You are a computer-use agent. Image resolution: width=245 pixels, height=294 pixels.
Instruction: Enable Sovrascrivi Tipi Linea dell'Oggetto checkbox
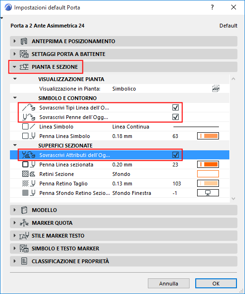click(x=175, y=108)
